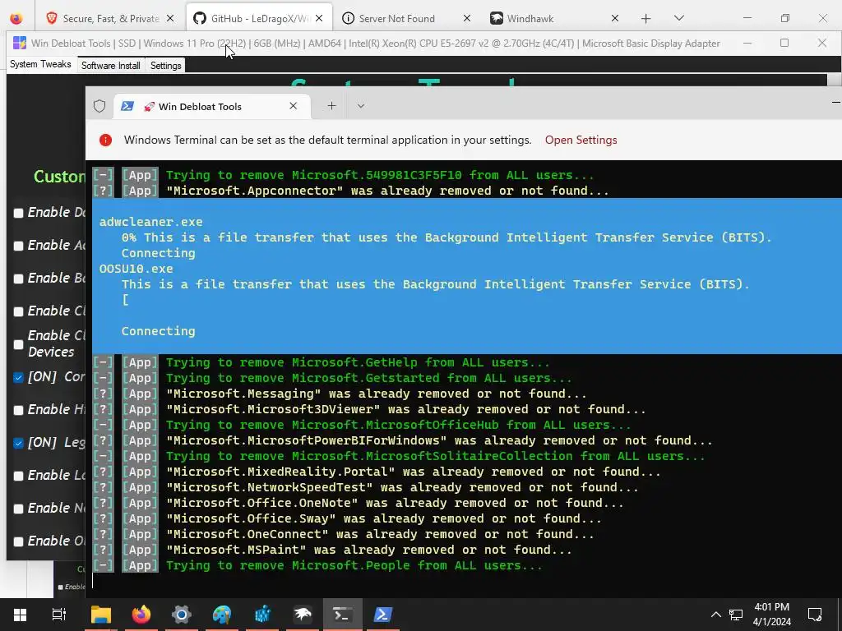The width and height of the screenshot is (842, 631).
Task: Uncheck the [ON] Cor... checkbox
Action: click(x=19, y=377)
